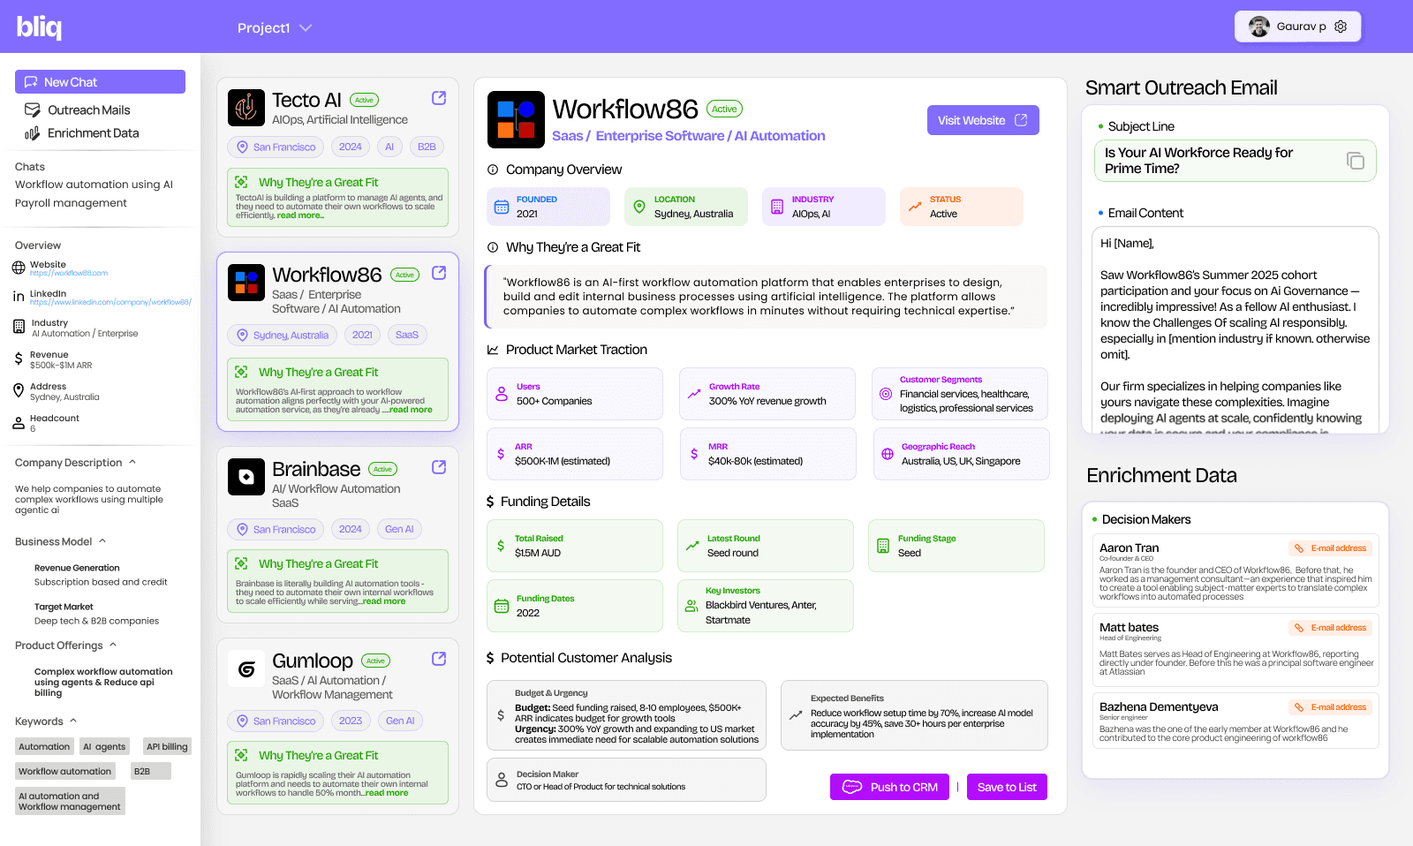Image resolution: width=1413 pixels, height=846 pixels.
Task: Open Brainbase card external link icon
Action: click(x=439, y=467)
